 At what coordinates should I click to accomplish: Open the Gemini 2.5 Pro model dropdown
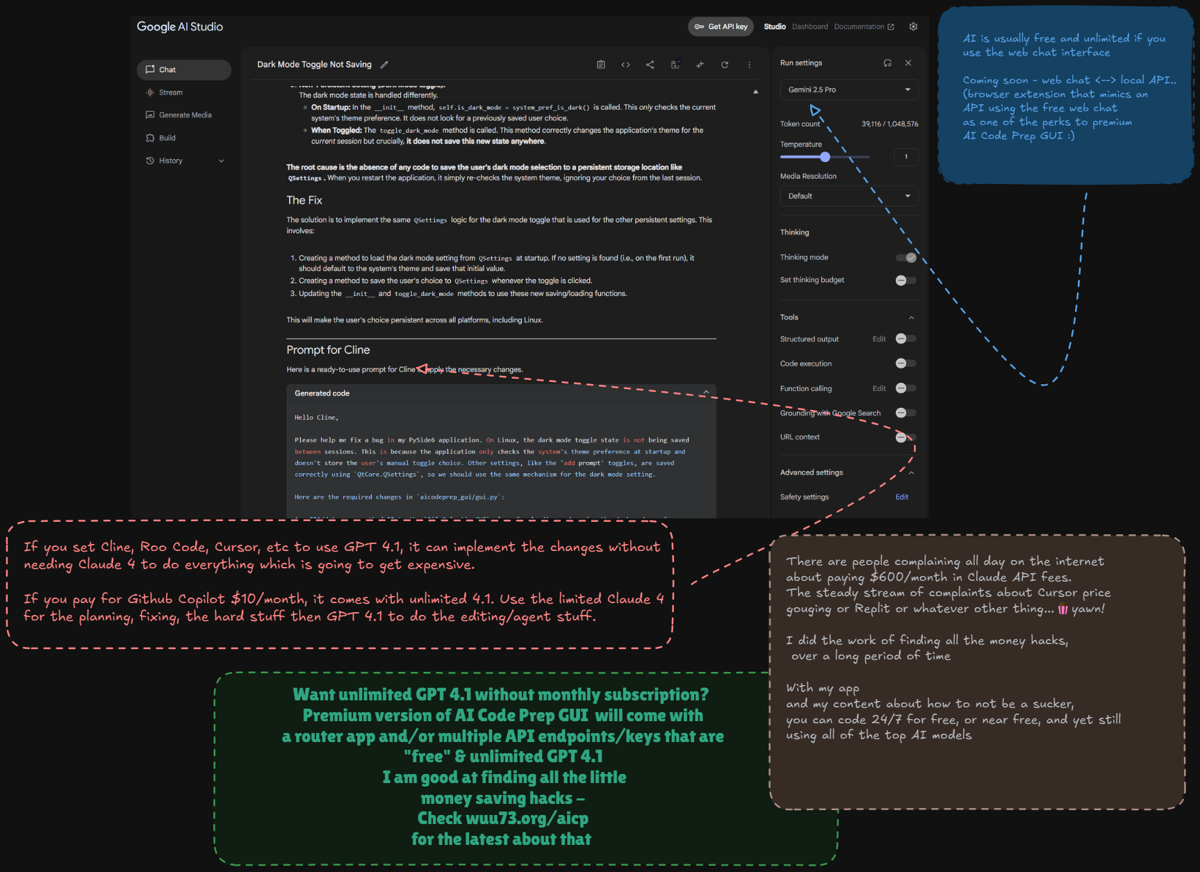coord(848,90)
